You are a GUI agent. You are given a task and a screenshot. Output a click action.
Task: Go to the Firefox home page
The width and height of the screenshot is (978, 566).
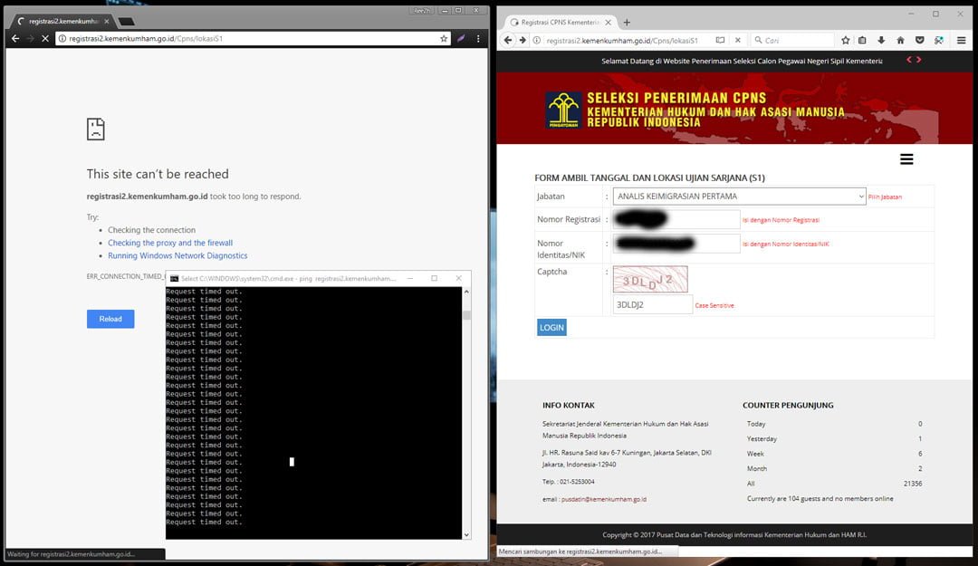[900, 40]
